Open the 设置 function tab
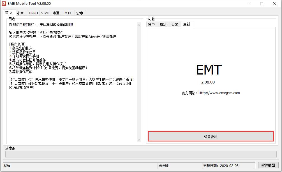 coord(175,25)
